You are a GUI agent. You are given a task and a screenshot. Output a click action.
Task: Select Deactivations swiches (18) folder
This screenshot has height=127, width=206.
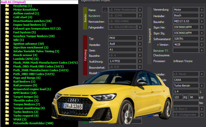coord(32,21)
